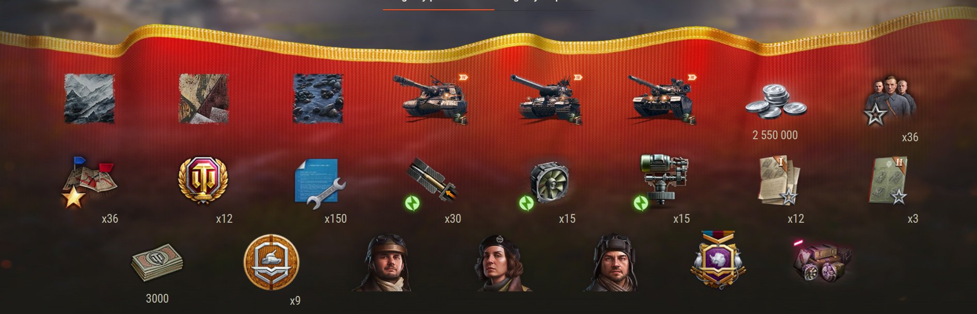
Task: Click the premium account badge x12
Action: point(203,180)
